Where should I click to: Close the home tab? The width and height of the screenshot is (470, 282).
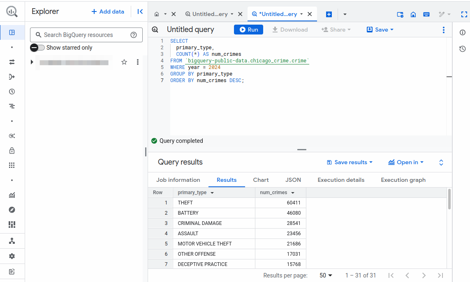(x=174, y=14)
